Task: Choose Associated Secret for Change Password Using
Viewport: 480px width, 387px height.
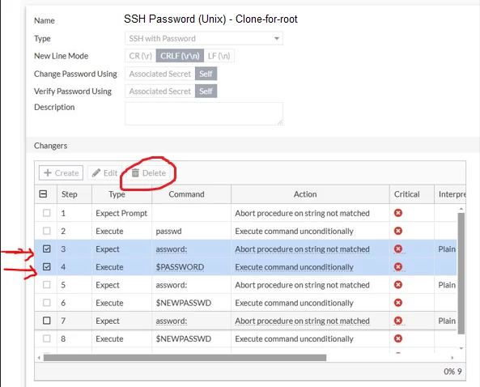Action: tap(159, 74)
